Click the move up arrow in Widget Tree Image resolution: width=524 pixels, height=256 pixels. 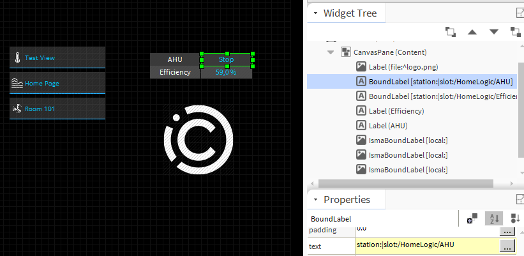click(472, 31)
